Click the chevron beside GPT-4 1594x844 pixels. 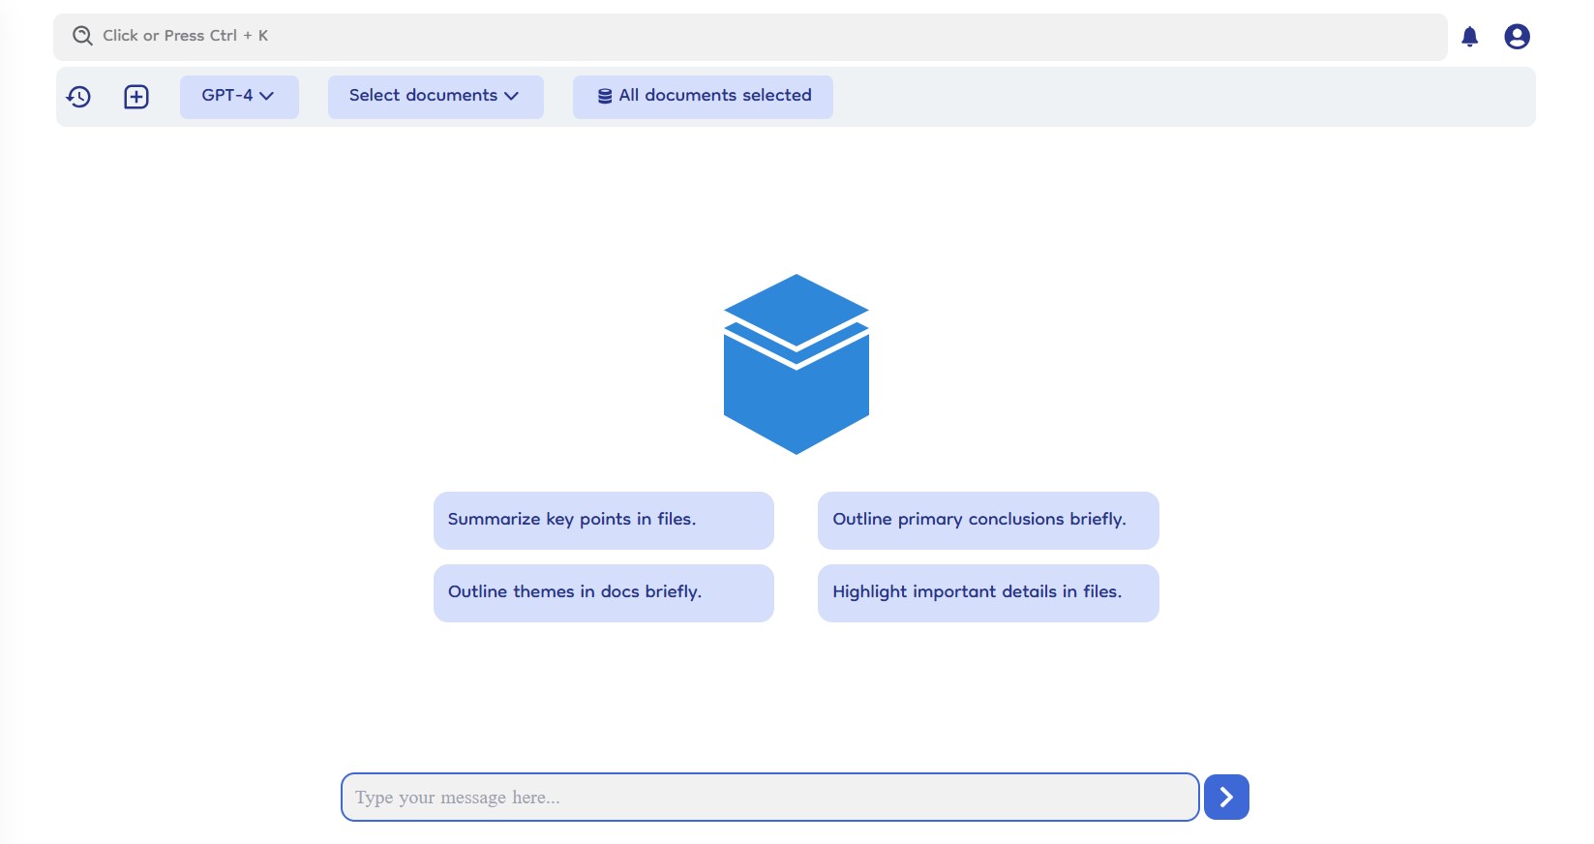click(x=267, y=96)
